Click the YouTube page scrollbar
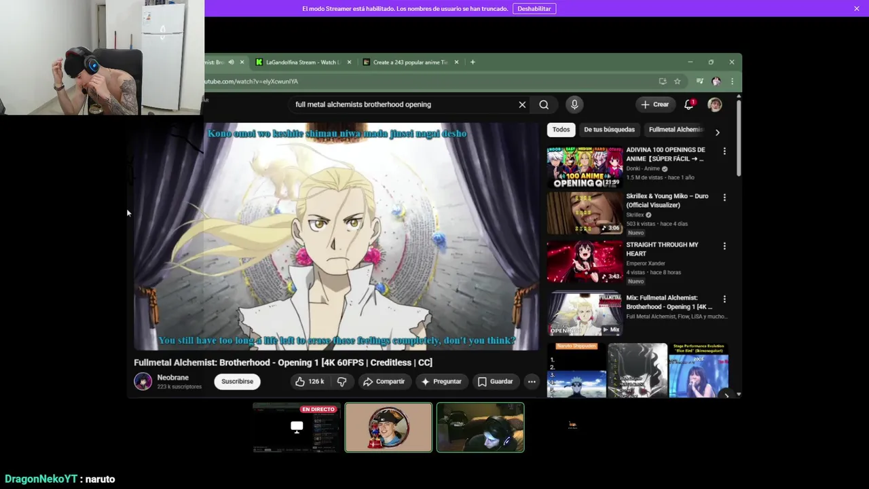 739,139
